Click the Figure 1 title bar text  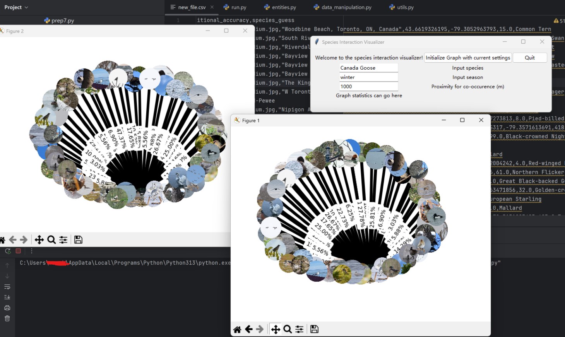tap(251, 121)
